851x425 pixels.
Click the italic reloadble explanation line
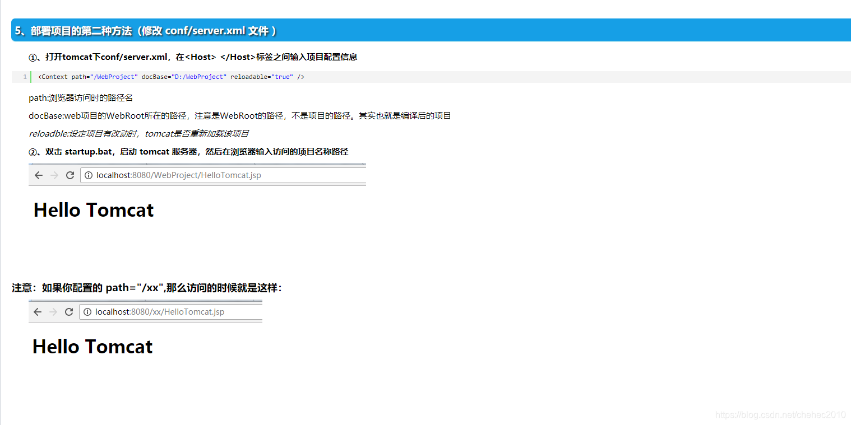[x=139, y=134]
